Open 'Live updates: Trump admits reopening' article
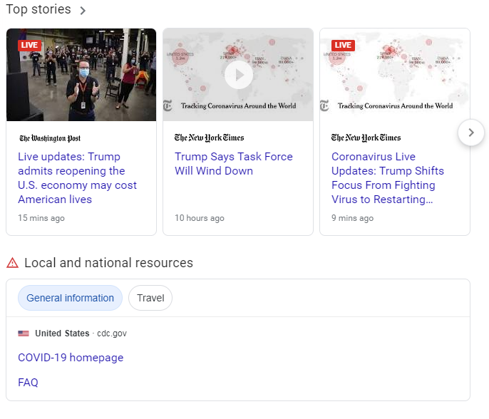489x419 pixels. 77,178
